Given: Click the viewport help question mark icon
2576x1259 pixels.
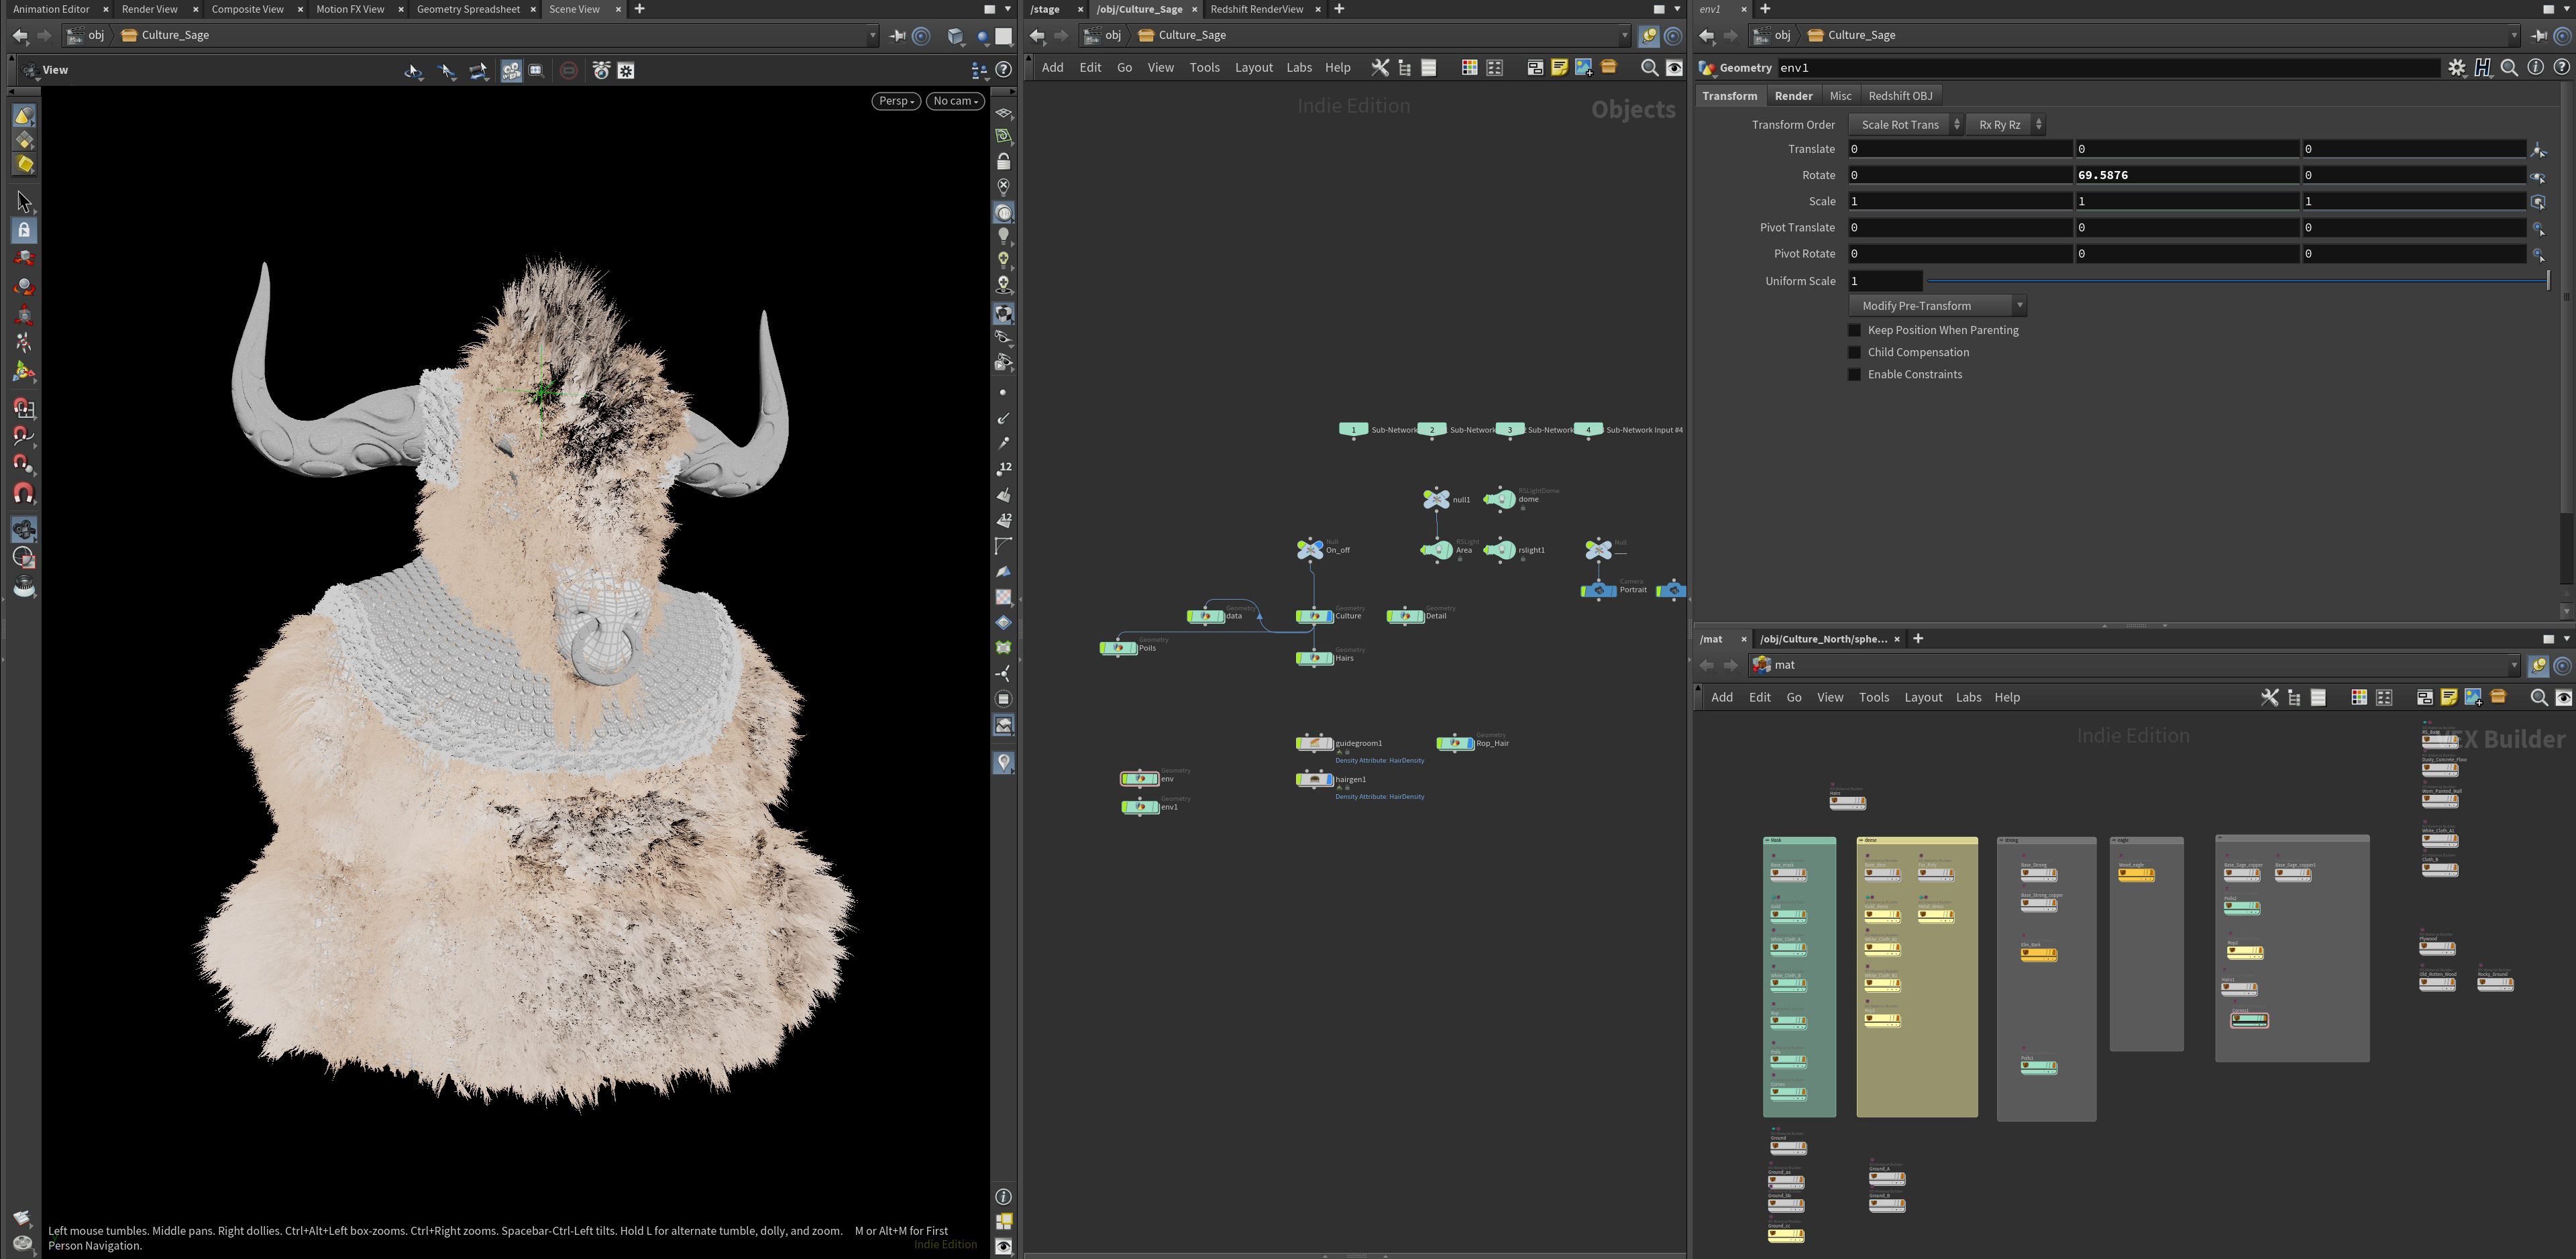Looking at the screenshot, I should 1003,70.
